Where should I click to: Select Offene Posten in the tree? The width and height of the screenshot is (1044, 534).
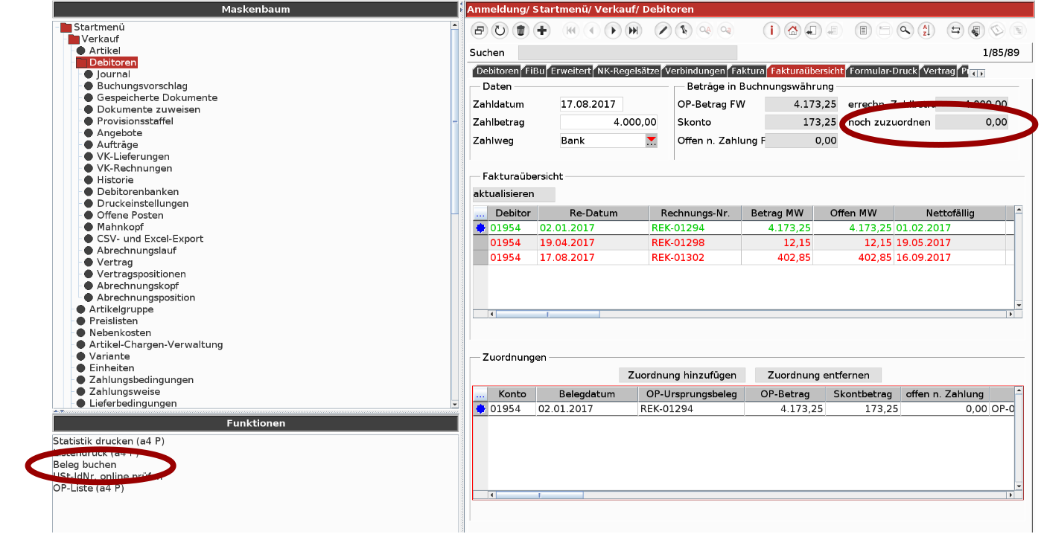click(x=130, y=215)
